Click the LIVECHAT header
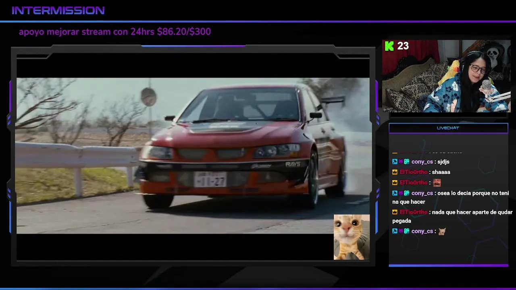The width and height of the screenshot is (516, 290). pyautogui.click(x=448, y=128)
